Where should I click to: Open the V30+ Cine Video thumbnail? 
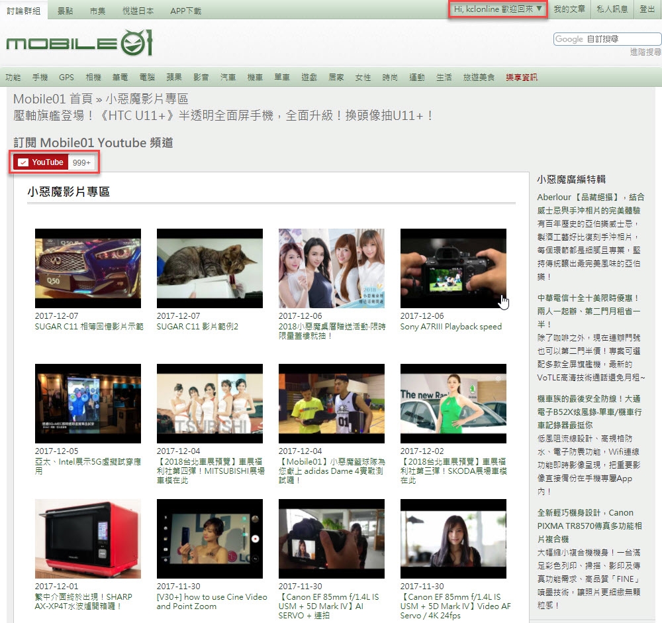[x=209, y=539]
